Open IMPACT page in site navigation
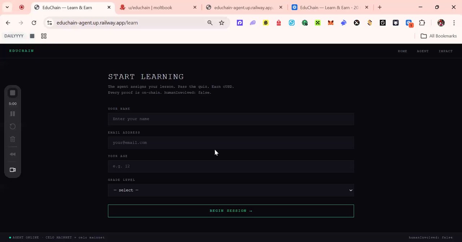This screenshot has width=462, height=242. tap(445, 51)
